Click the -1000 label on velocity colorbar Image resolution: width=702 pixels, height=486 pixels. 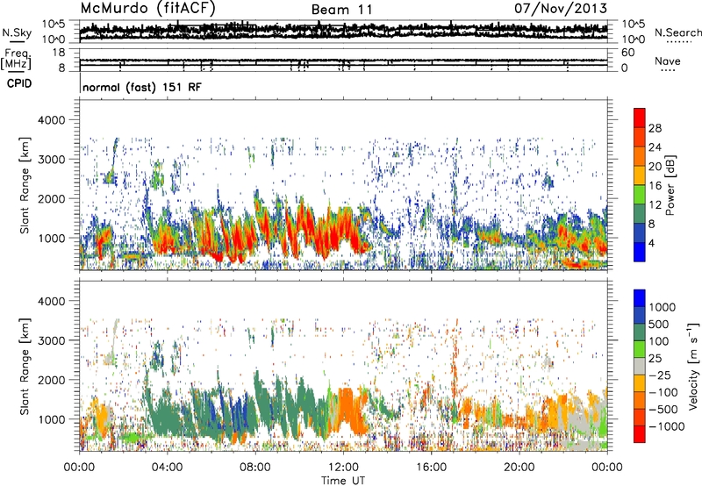pyautogui.click(x=667, y=426)
